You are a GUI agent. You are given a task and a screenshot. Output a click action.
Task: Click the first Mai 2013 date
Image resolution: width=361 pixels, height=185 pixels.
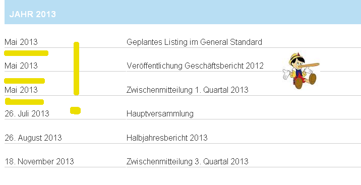[21, 42]
